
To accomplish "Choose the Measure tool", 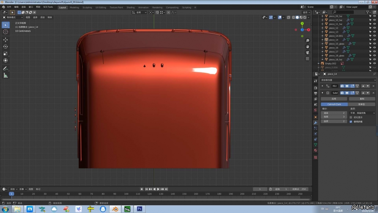I will point(5,76).
